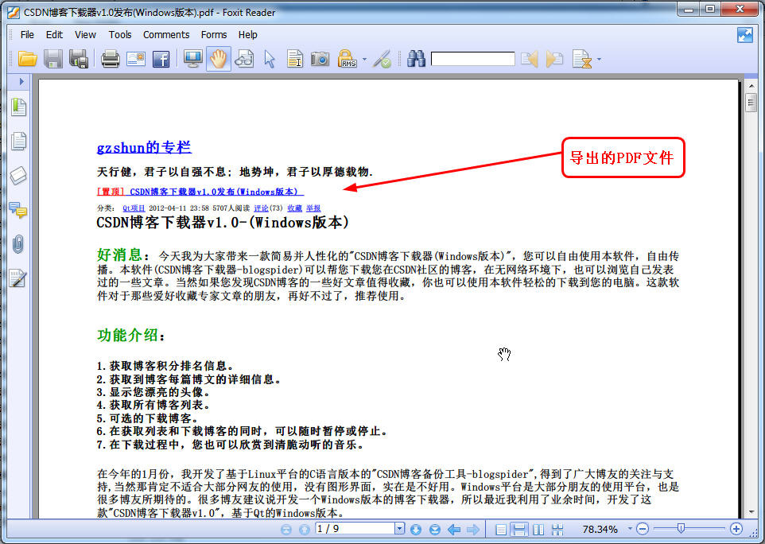Click the expand arrows icon beside menu bar
The width and height of the screenshot is (765, 544).
[745, 35]
